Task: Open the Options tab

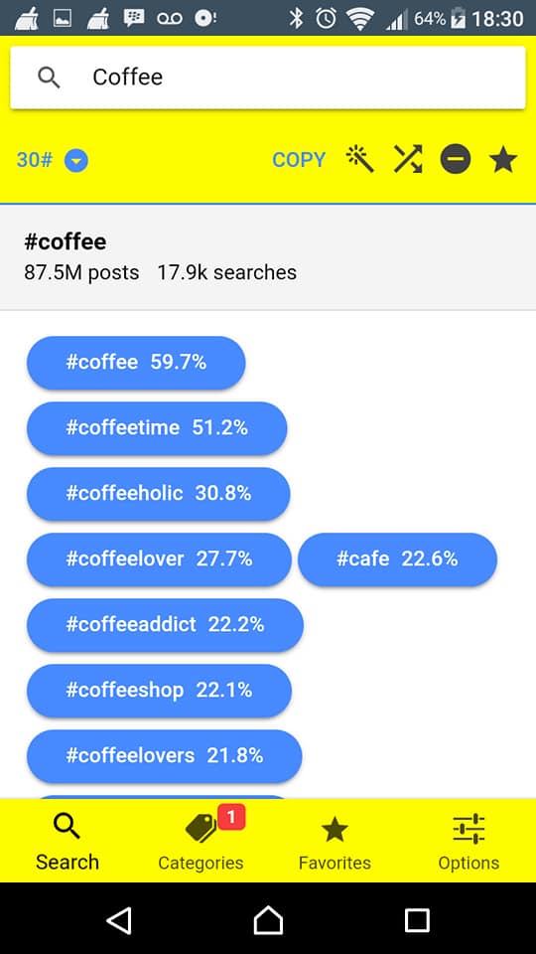Action: [469, 843]
